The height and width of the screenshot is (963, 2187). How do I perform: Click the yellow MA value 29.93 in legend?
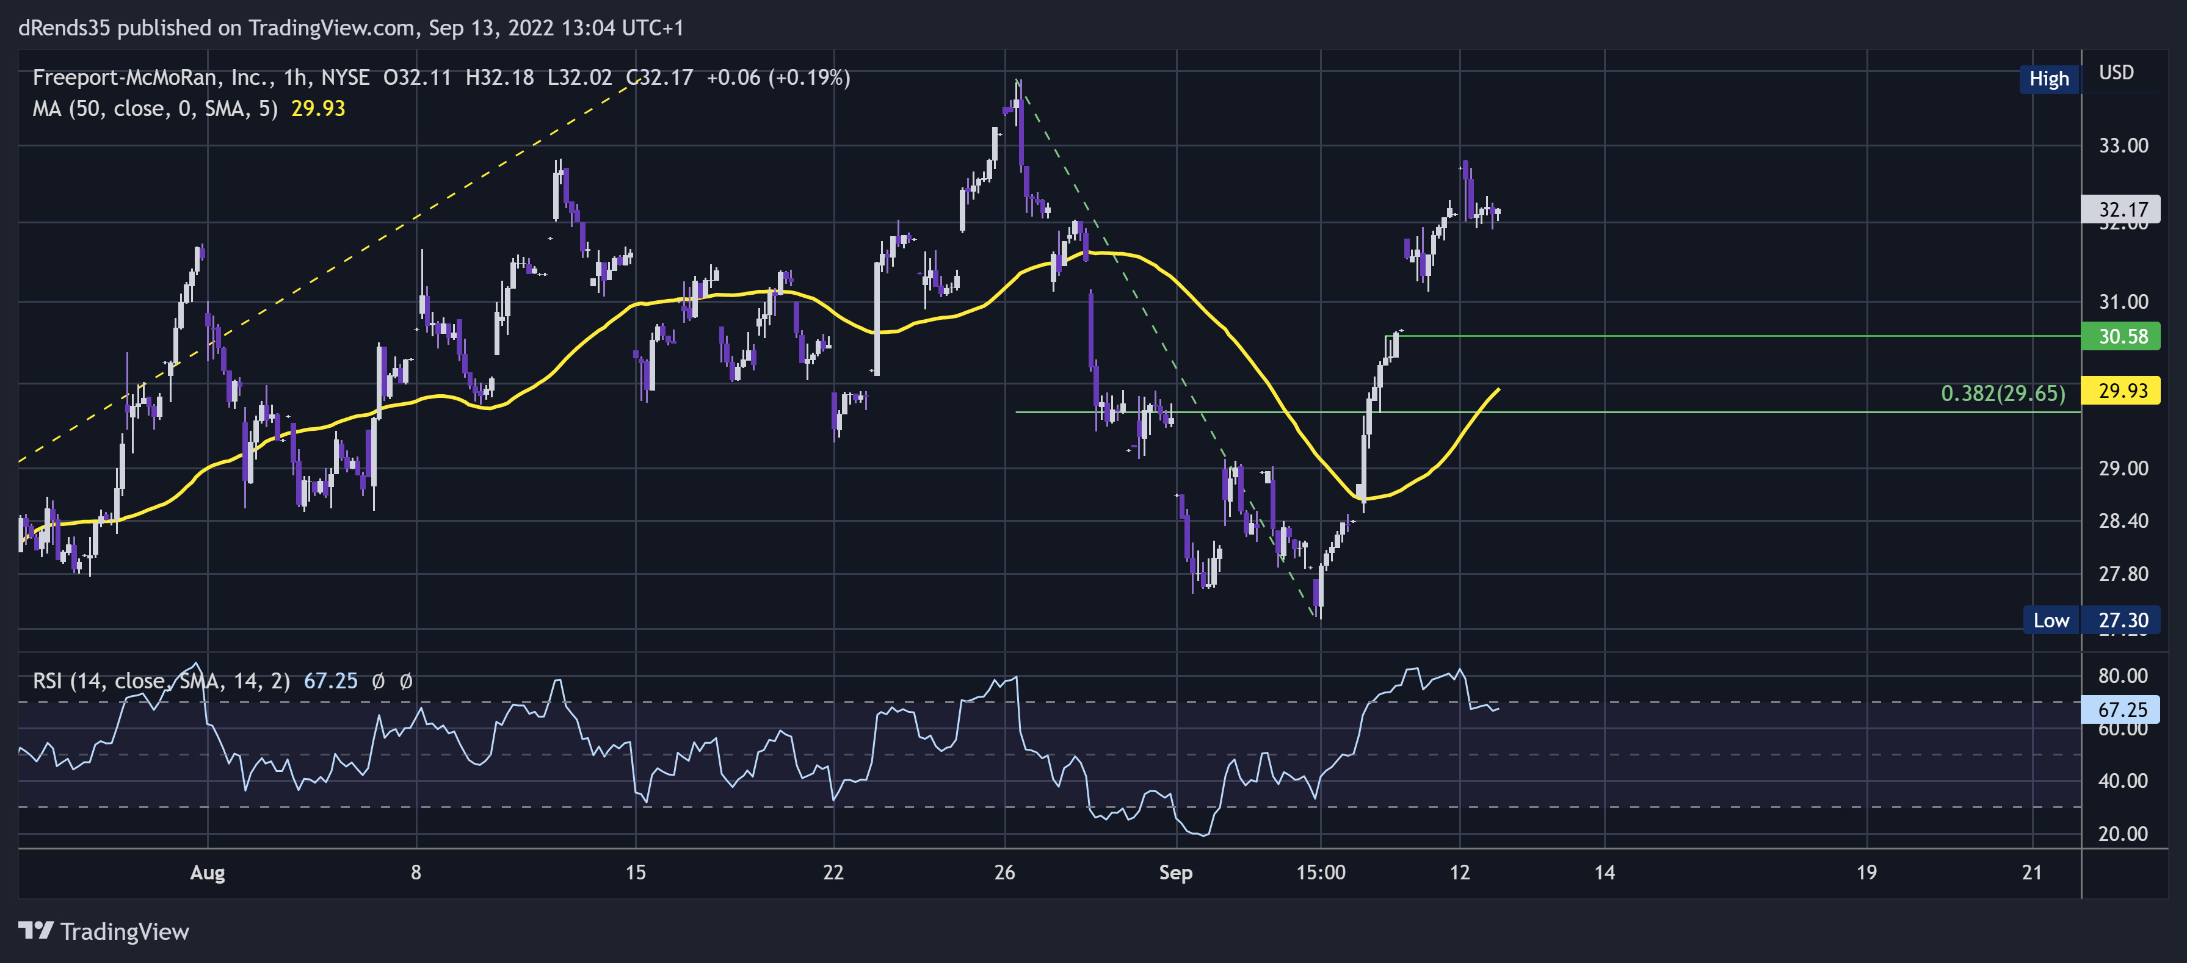[x=318, y=109]
